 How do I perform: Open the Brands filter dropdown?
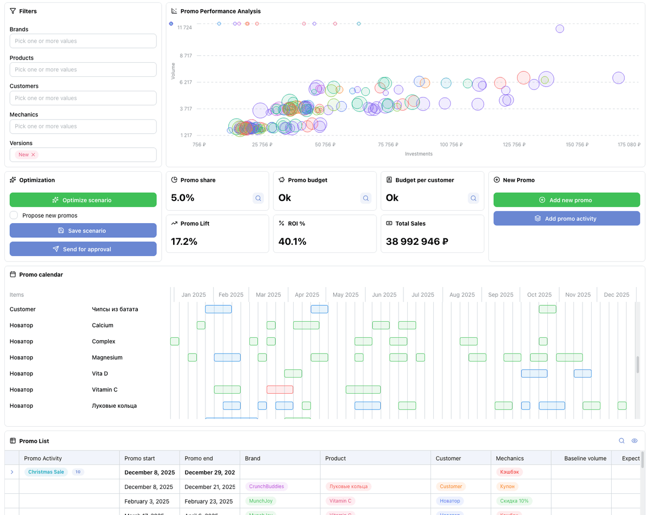click(83, 41)
